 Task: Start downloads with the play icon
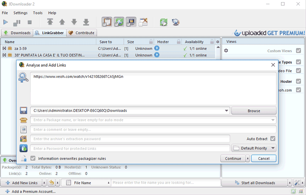pos(6,22)
